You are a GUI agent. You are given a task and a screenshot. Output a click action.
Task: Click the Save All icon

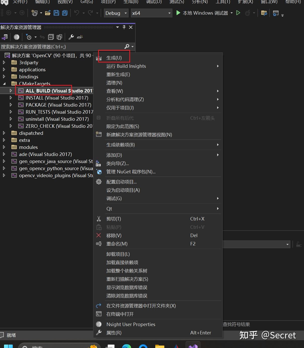65,13
